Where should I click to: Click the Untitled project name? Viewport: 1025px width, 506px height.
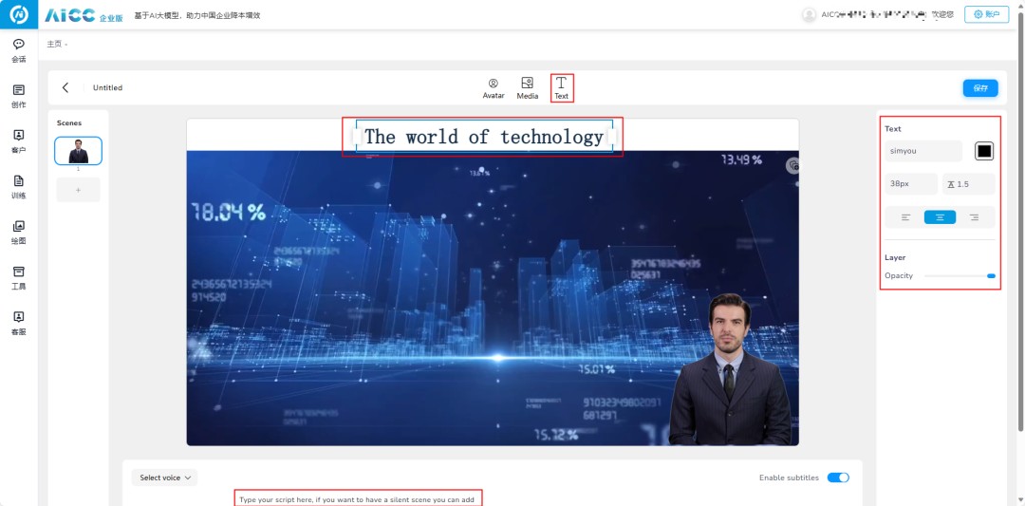[x=108, y=87]
